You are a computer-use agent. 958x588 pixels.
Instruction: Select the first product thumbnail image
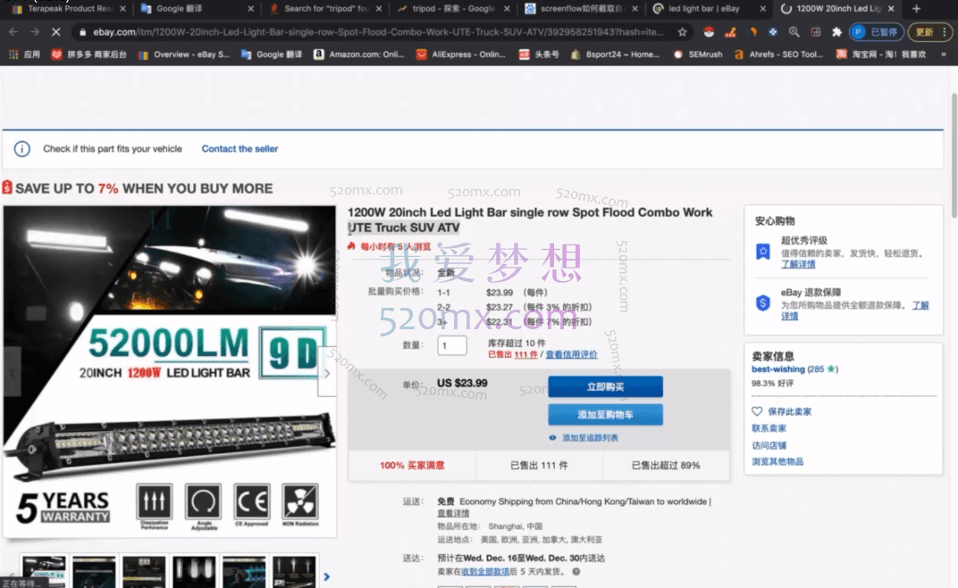(x=44, y=571)
